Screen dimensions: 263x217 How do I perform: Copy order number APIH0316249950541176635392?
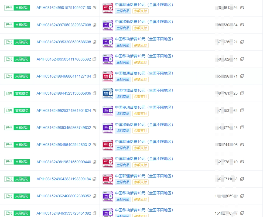95,59
